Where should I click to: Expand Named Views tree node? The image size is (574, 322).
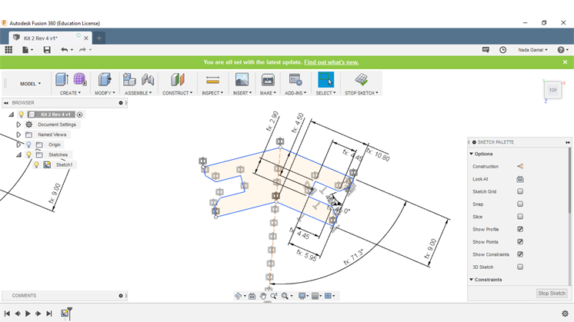pyautogui.click(x=18, y=134)
